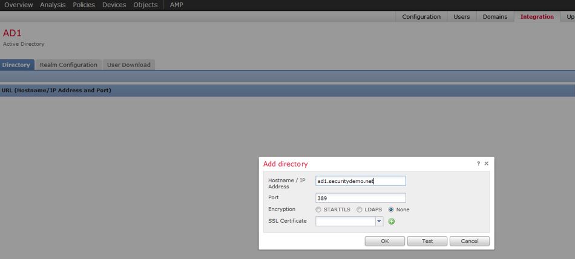Click the Port input field
Screen dimensions: 575x259
coord(361,198)
